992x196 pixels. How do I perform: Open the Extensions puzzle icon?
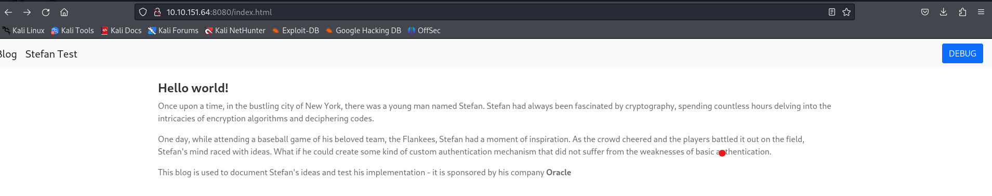click(x=962, y=12)
